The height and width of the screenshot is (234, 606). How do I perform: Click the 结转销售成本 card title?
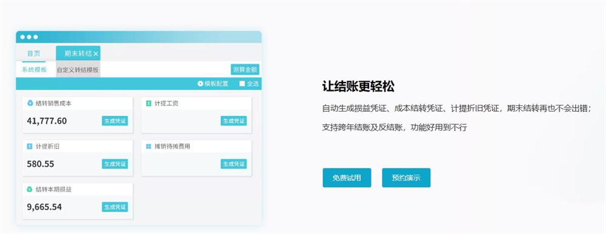point(53,104)
